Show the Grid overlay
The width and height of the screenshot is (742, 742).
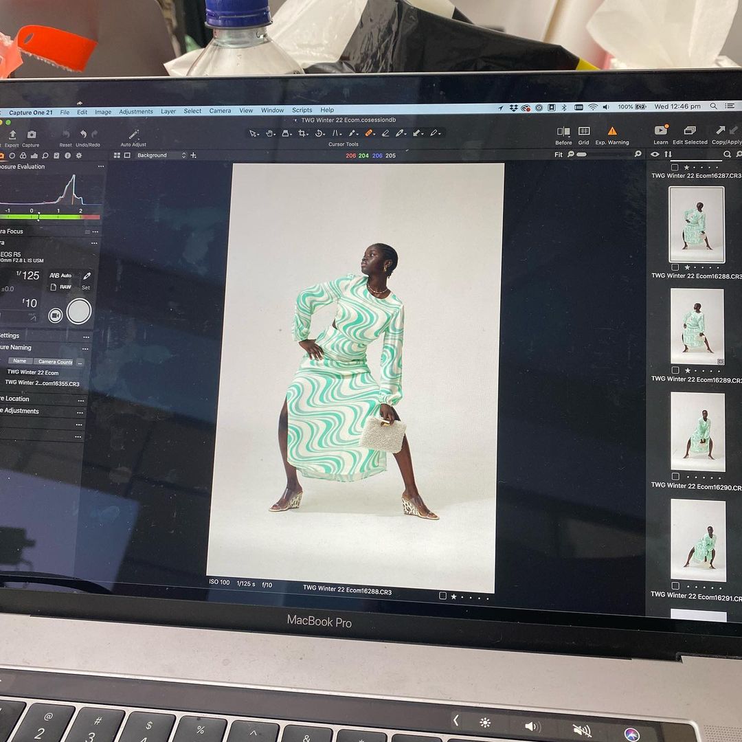pos(583,131)
